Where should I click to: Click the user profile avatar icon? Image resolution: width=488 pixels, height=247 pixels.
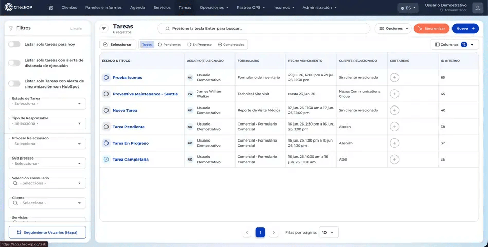477,8
